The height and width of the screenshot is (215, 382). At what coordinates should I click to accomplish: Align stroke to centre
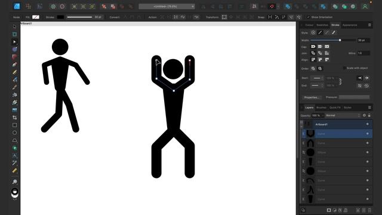tap(313, 60)
